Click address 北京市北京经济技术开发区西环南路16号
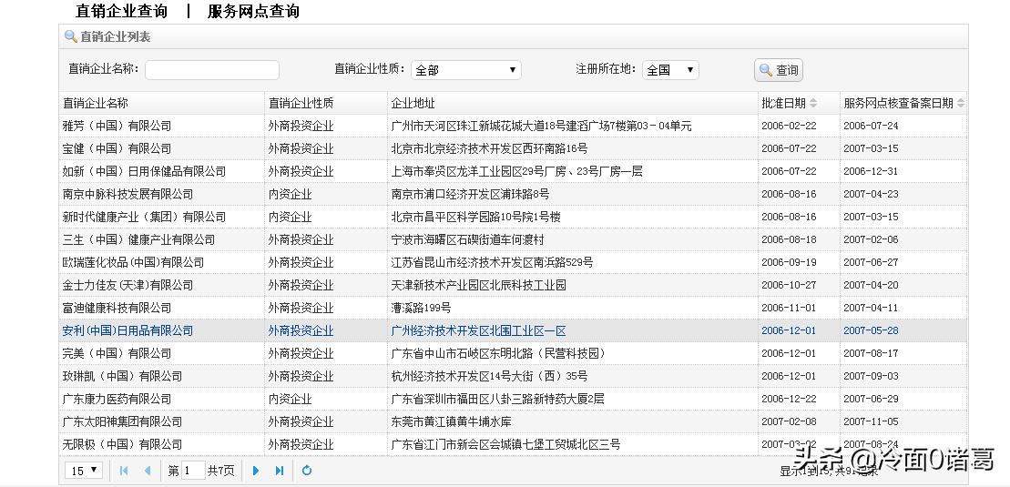Image resolution: width=1010 pixels, height=487 pixels. [489, 148]
